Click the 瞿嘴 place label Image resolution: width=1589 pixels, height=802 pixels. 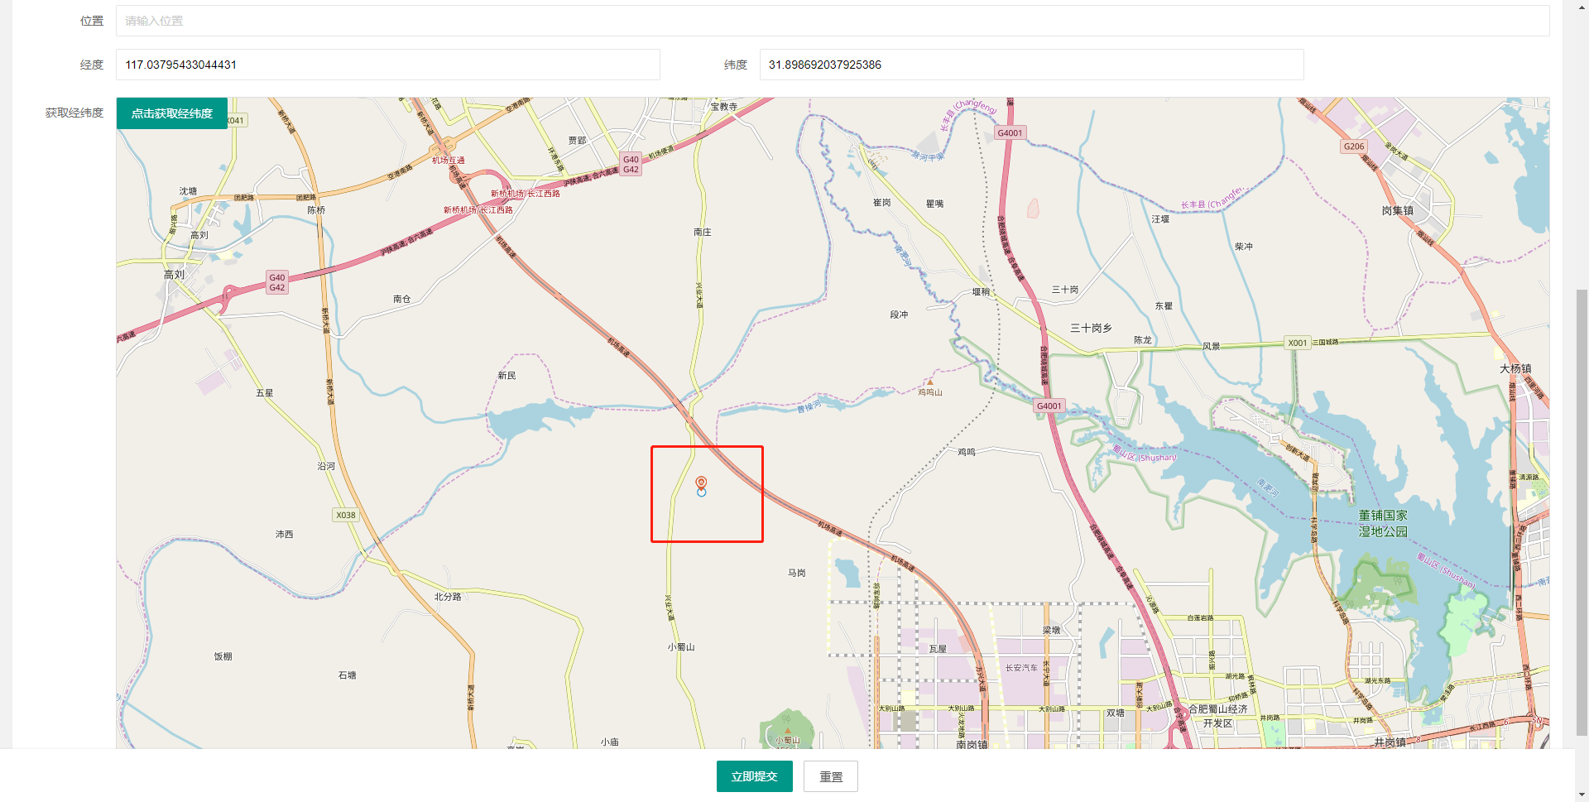(934, 204)
